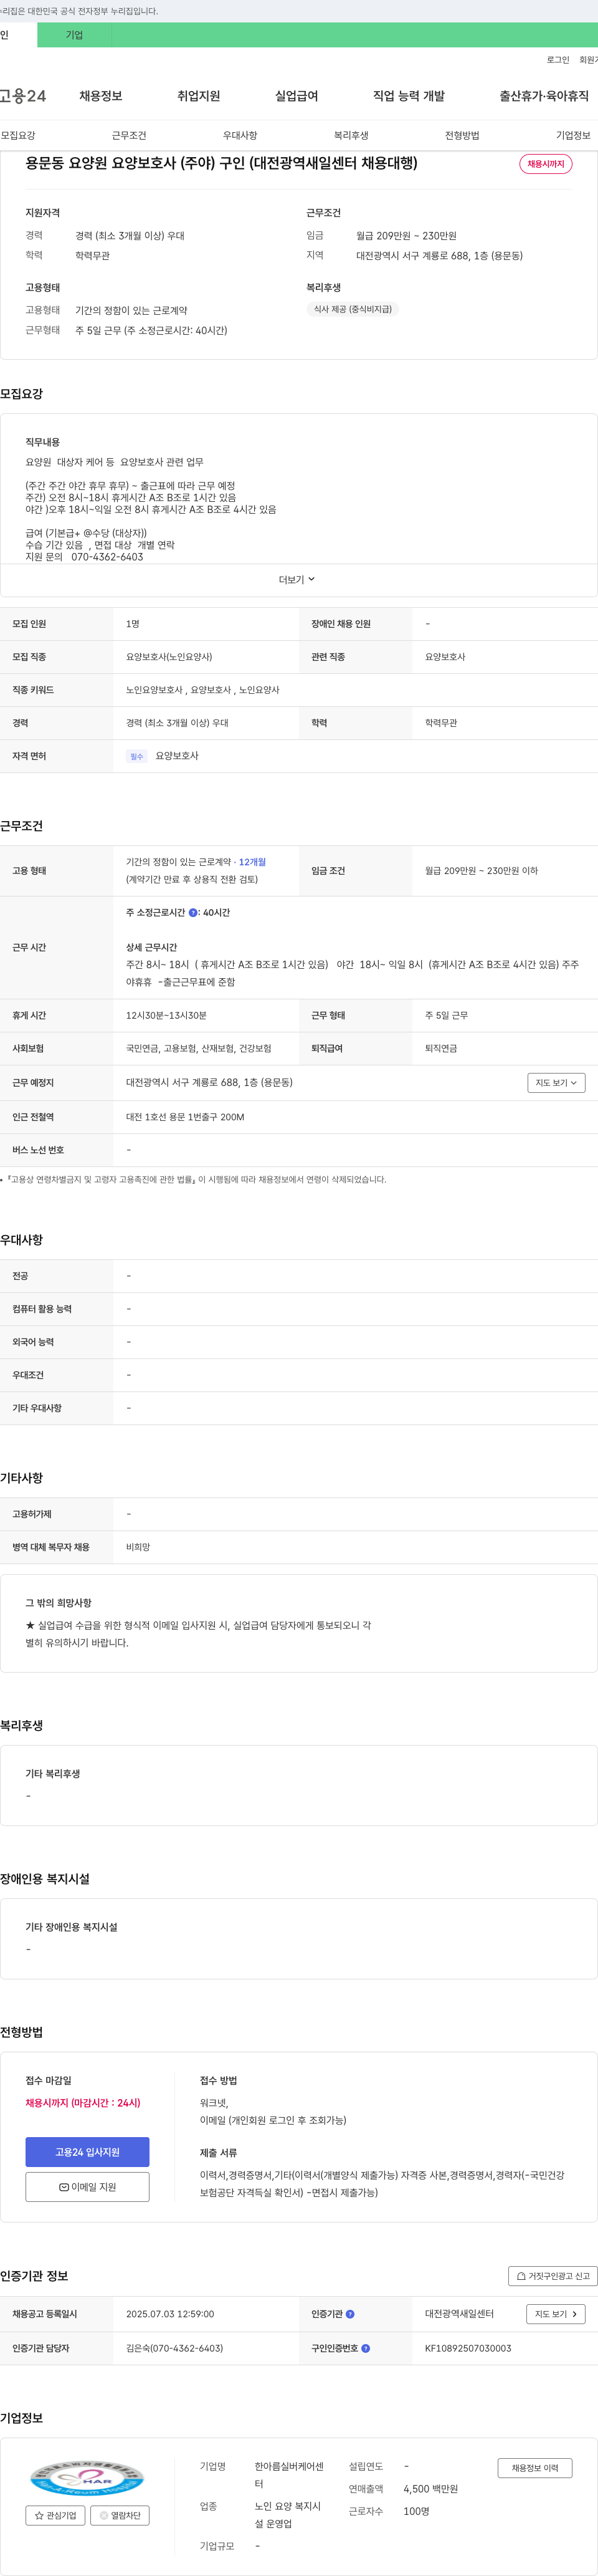Report with 거짓구인광고 신고 button
Screen dimensions: 598x2576
[x=553, y=2276]
